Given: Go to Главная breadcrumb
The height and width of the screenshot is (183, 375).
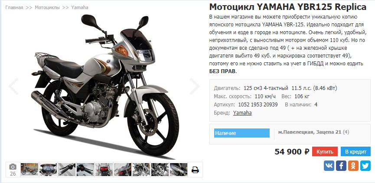Looking at the screenshot, I should coord(14,7).
